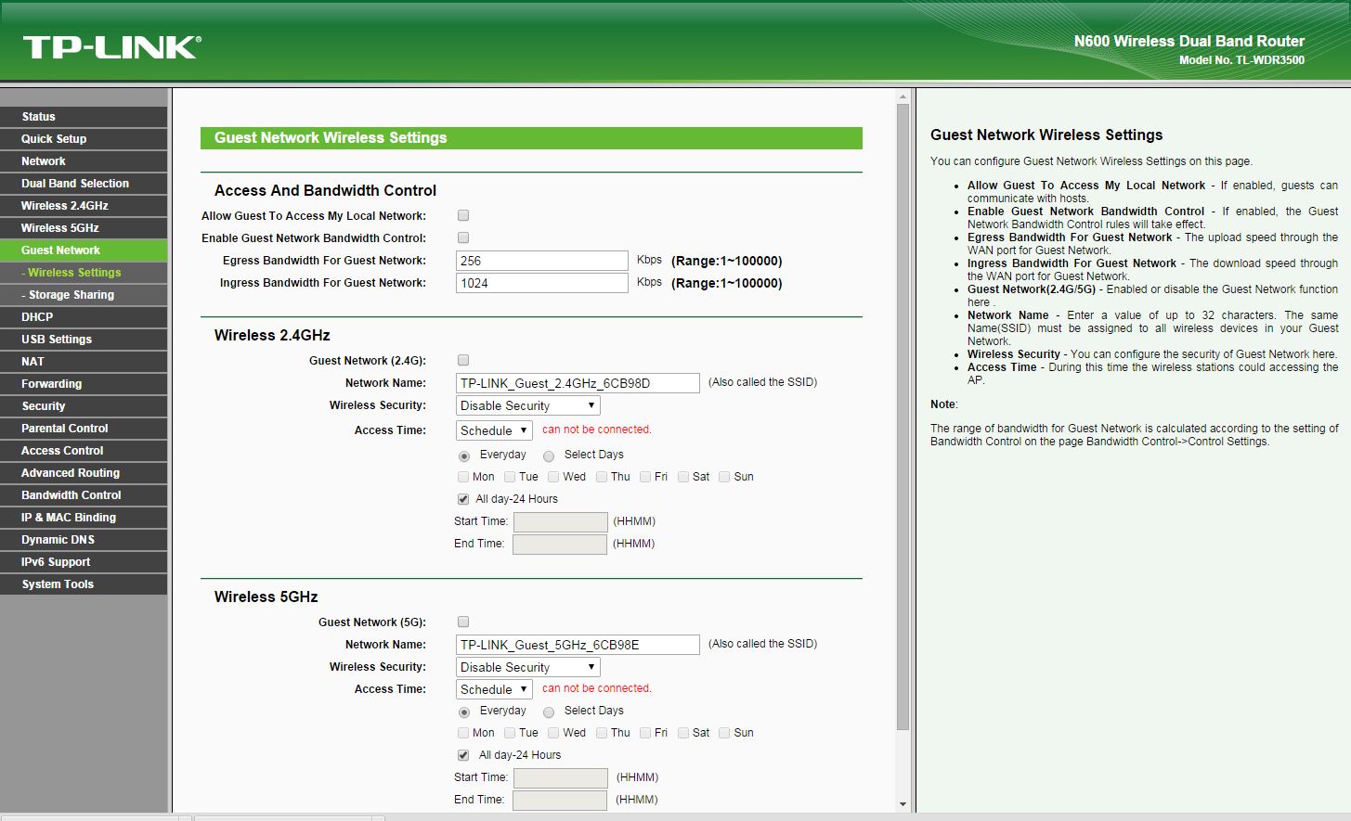Click the 2.4GHz End Time field
The height and width of the screenshot is (821, 1351).
[x=560, y=544]
